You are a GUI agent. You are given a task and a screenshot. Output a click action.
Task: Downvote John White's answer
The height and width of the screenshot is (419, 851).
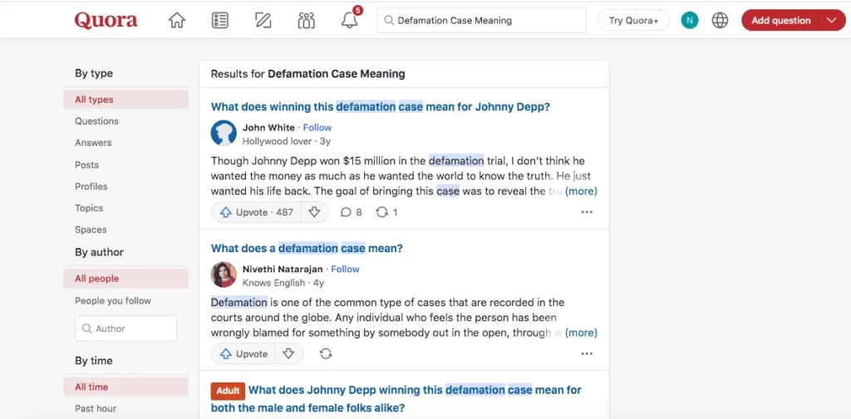coord(314,212)
